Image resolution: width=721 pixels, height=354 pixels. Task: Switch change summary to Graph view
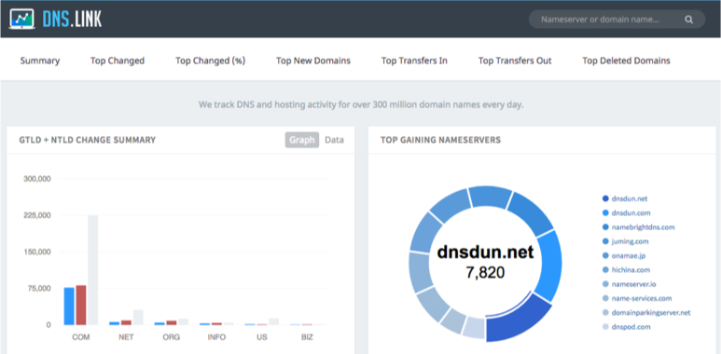pyautogui.click(x=301, y=140)
